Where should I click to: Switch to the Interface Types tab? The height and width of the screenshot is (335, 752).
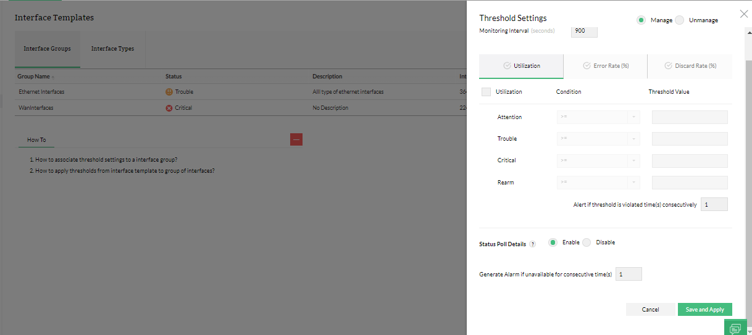(x=112, y=49)
